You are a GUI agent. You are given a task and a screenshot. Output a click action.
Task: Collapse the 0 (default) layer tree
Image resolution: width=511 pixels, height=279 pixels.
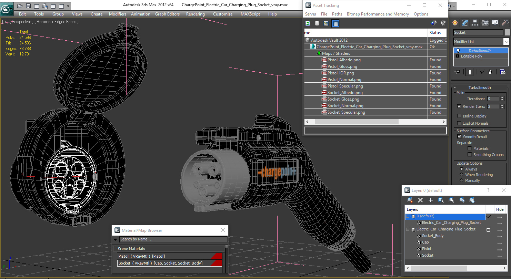click(408, 216)
